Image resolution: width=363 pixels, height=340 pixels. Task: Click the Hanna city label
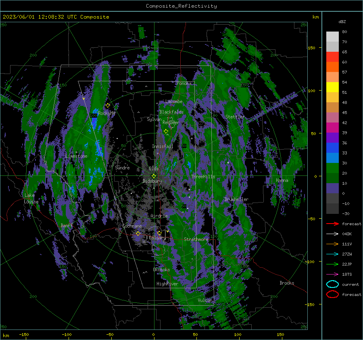pyautogui.click(x=282, y=180)
